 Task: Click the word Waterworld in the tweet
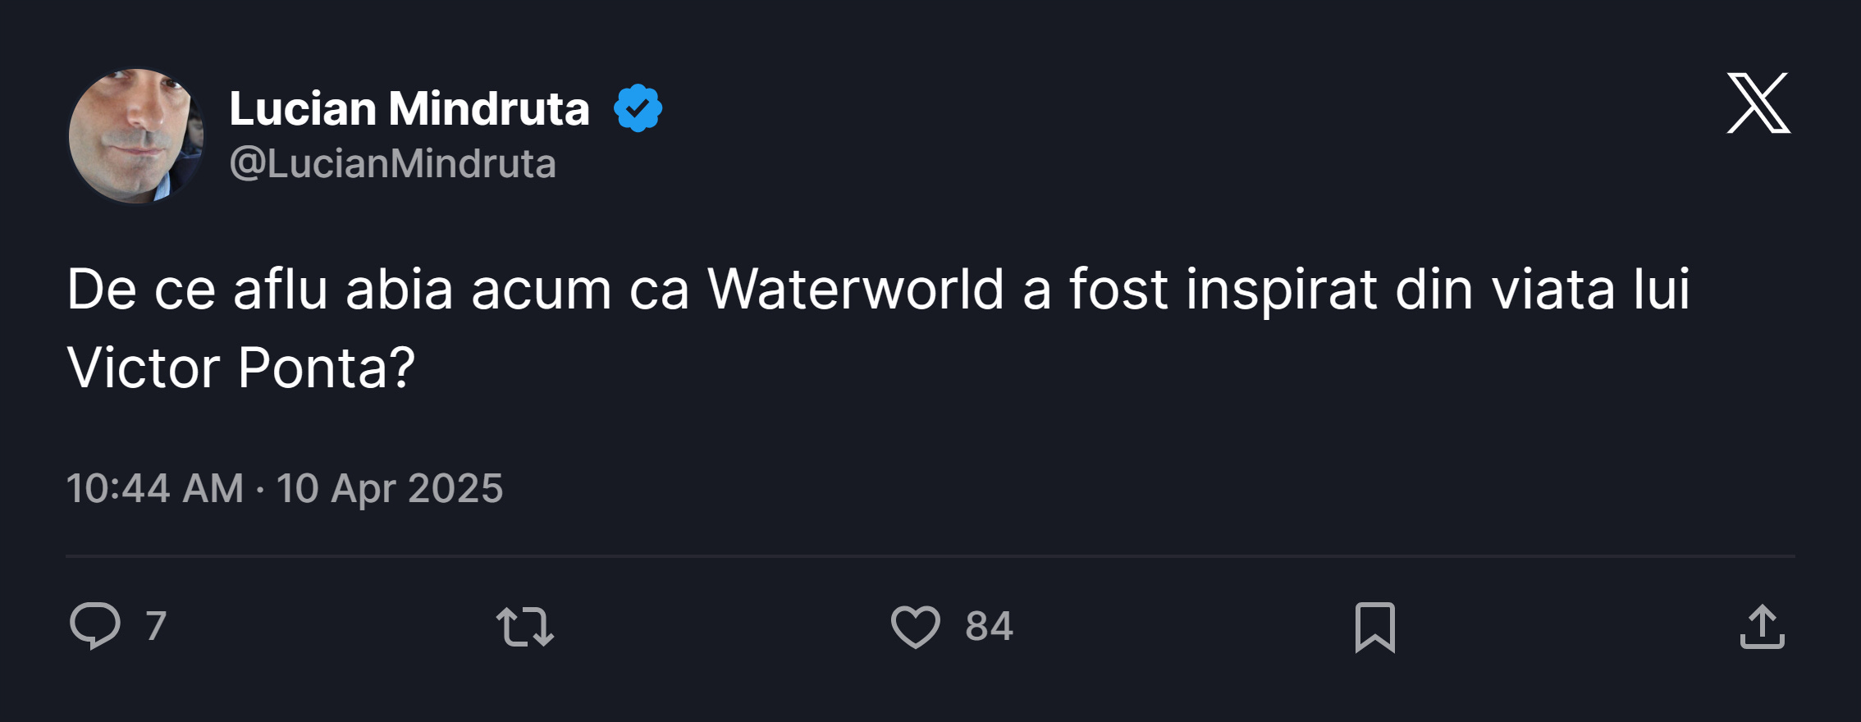856,289
